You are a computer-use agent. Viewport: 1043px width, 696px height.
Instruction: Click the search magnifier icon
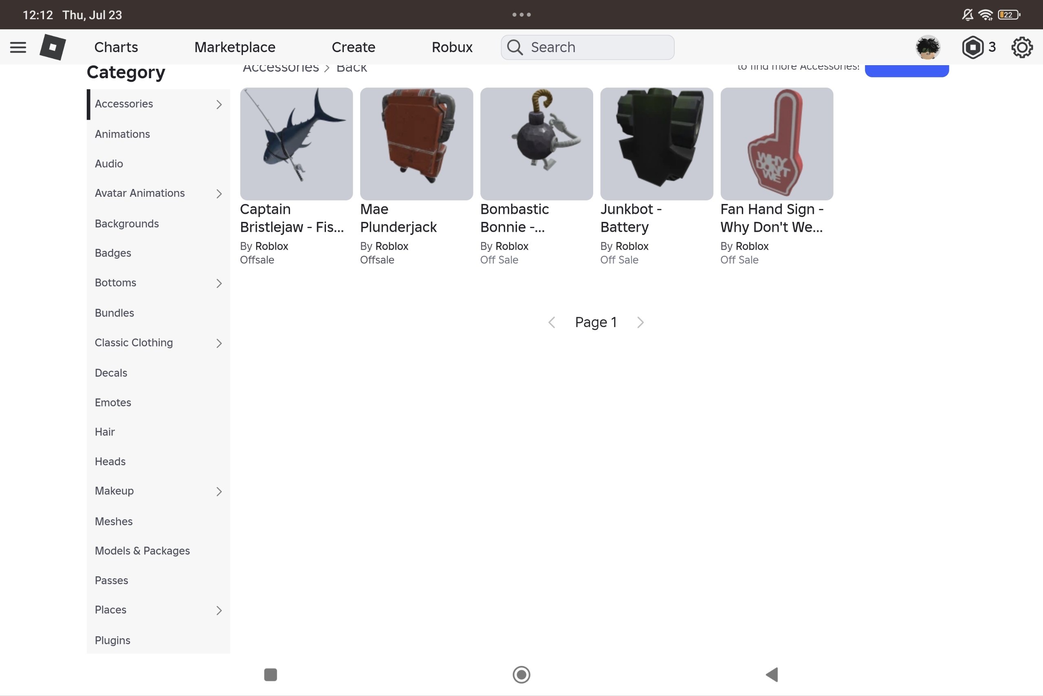point(515,47)
